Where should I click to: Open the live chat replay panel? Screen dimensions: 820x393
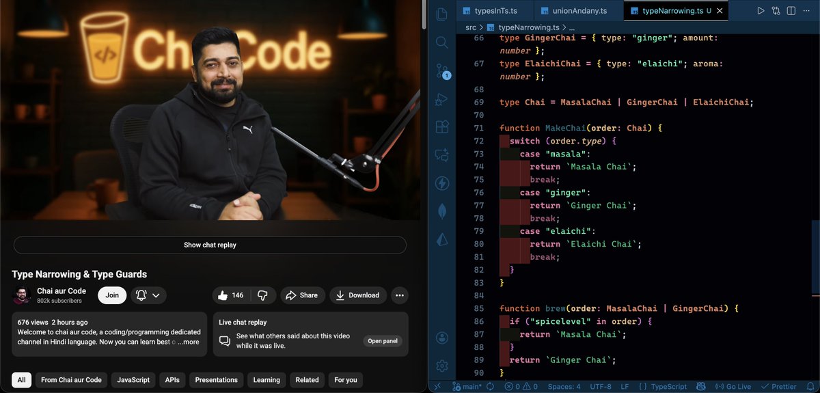(x=382, y=341)
